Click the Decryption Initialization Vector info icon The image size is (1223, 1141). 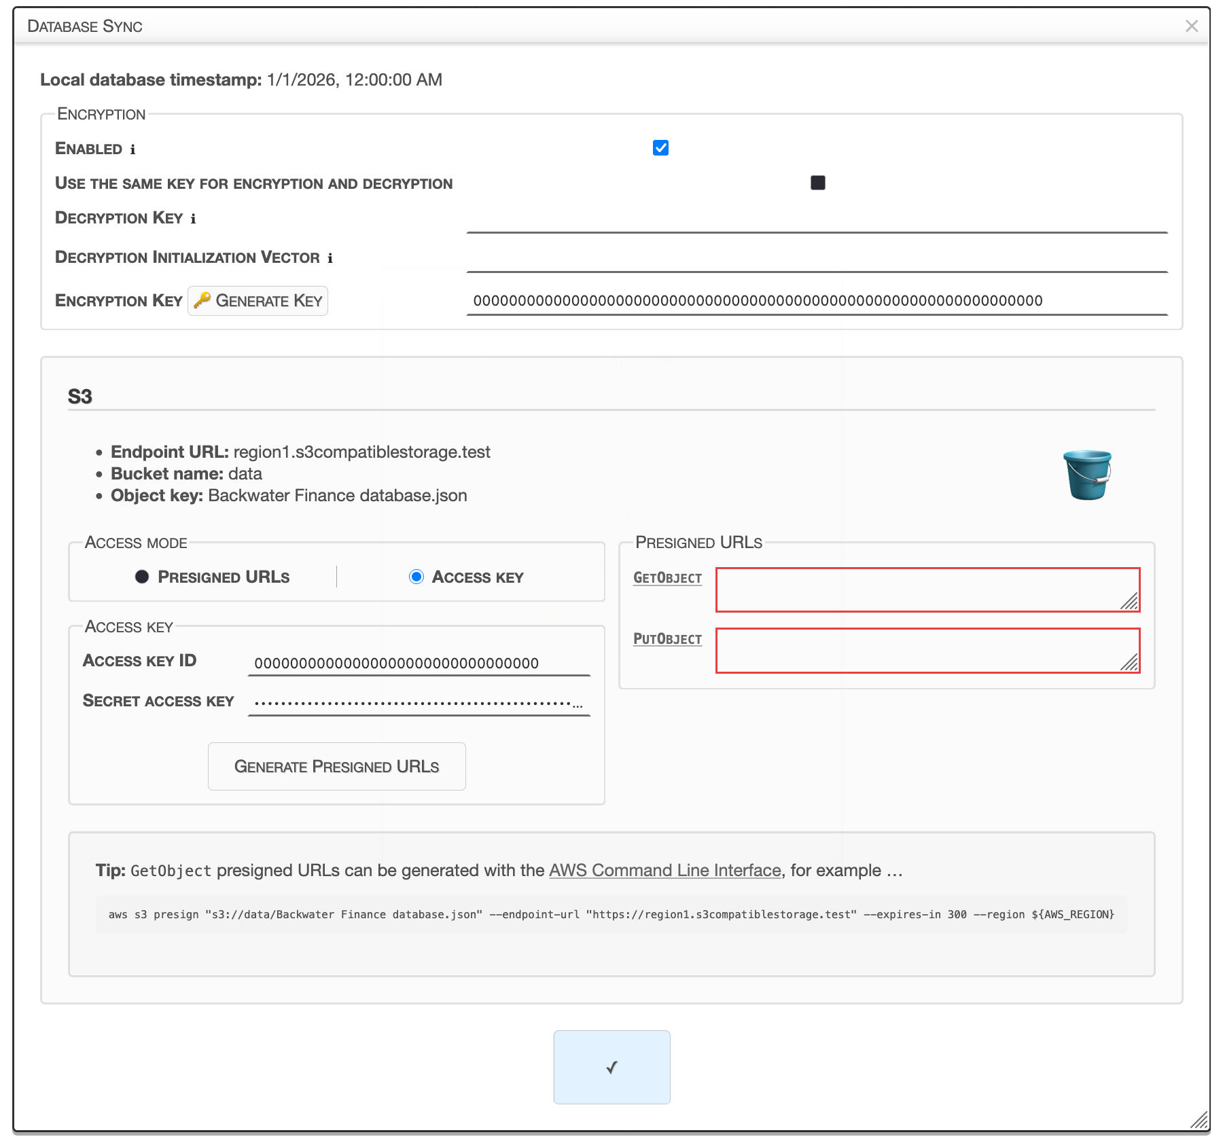tap(330, 258)
